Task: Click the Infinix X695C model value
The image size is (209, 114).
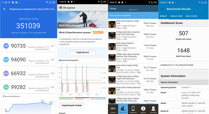Action: click(x=193, y=105)
